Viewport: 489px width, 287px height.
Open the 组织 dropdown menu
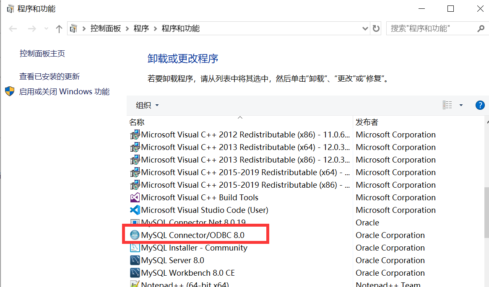pos(147,105)
